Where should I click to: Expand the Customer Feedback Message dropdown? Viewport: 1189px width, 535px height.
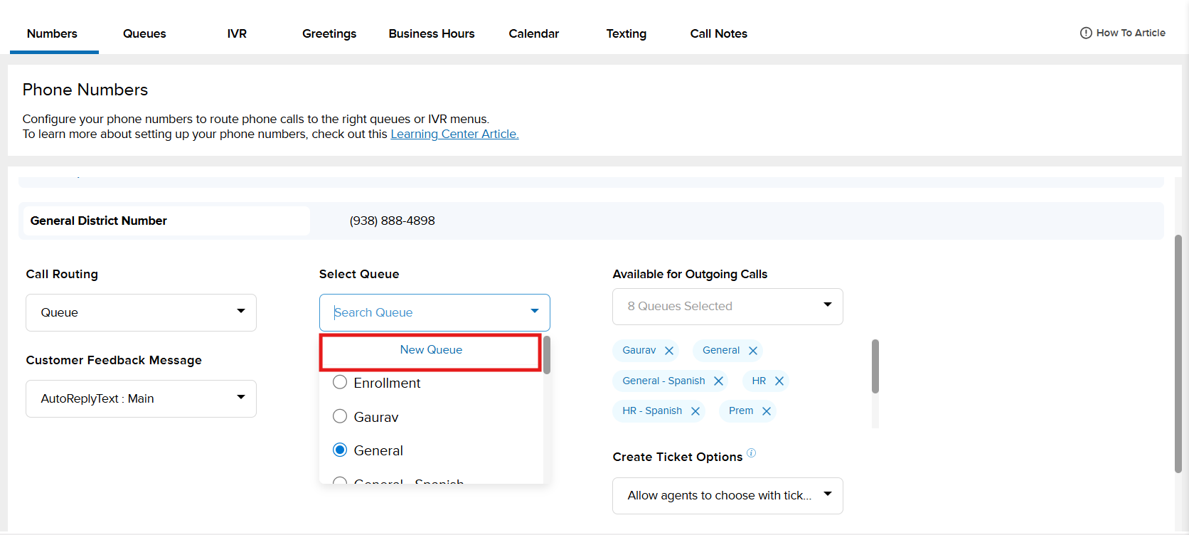tap(141, 398)
